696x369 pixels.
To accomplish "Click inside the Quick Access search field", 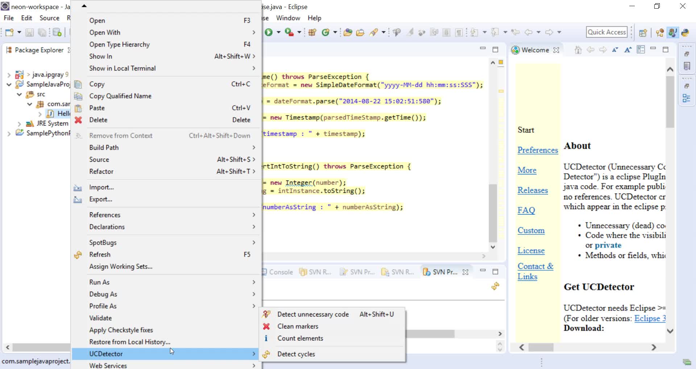I will click(x=606, y=32).
